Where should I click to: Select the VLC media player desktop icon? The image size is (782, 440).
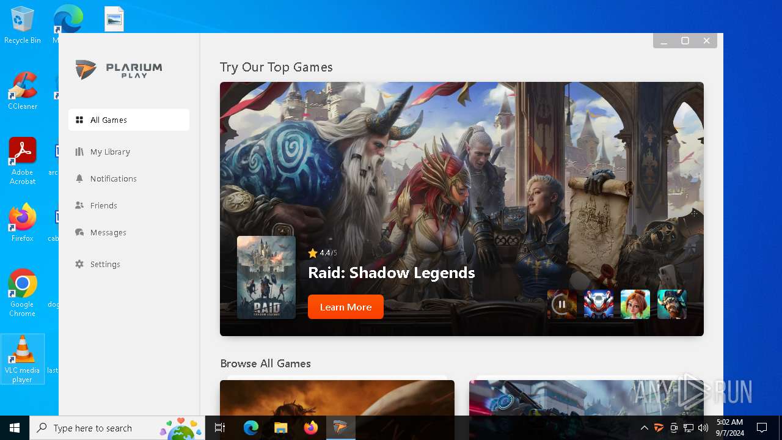point(23,359)
